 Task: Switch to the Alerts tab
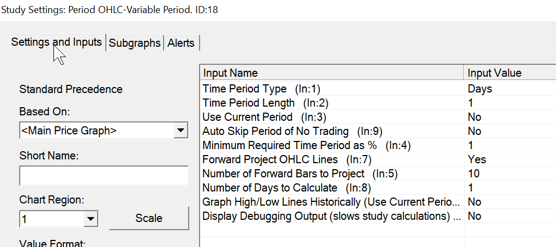(181, 43)
